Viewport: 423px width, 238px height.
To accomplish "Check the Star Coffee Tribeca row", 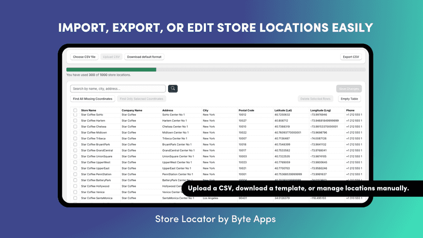I will point(75,138).
